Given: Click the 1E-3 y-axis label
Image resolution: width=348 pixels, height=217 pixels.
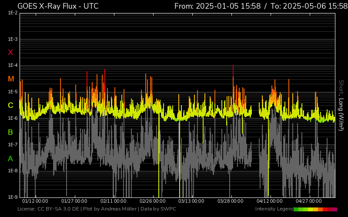Looking at the screenshot, I should [13, 39].
